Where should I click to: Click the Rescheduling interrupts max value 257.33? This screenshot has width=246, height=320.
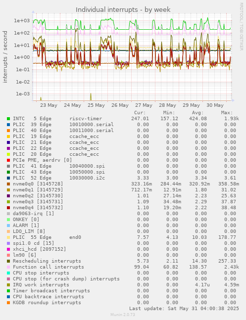pos(227,261)
